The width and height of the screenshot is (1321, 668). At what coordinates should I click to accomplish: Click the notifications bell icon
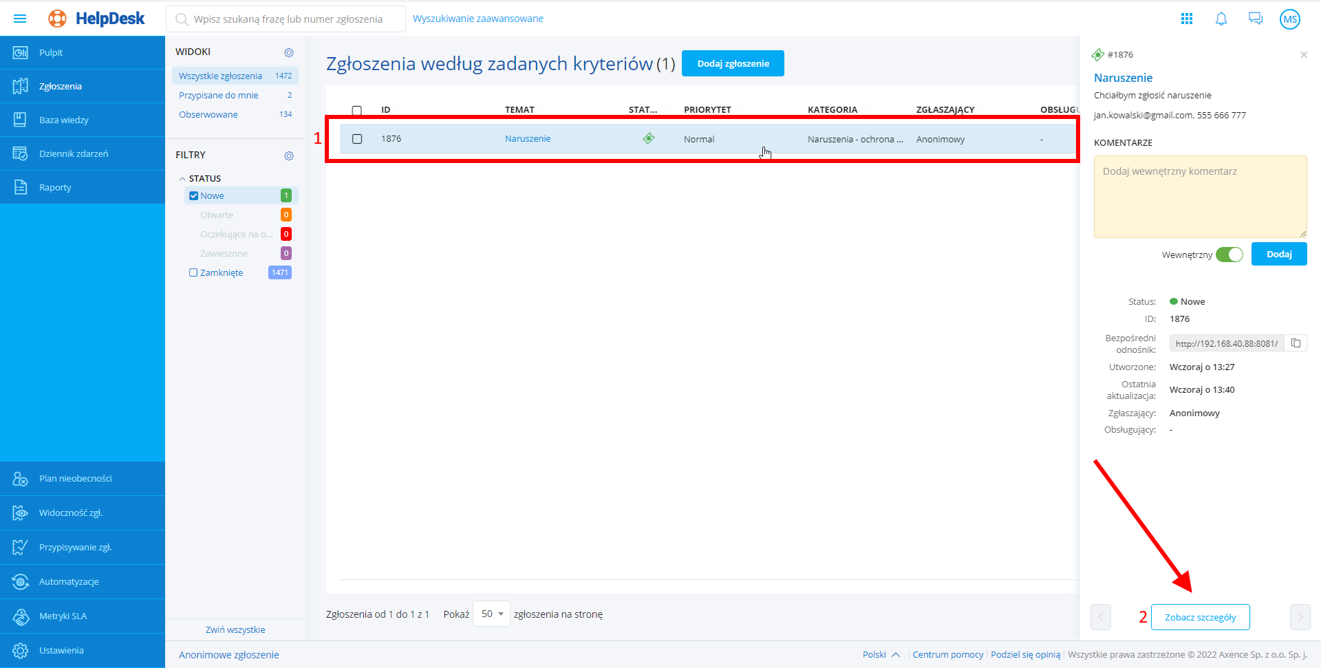pos(1221,19)
